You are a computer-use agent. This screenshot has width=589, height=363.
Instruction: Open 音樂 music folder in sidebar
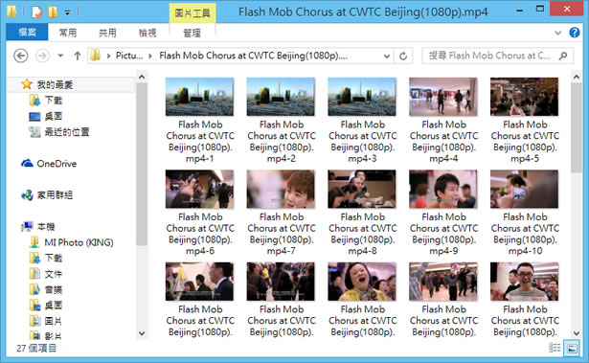point(53,289)
